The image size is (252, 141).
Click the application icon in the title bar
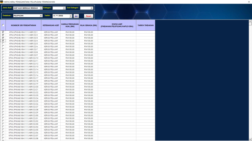[2, 2]
